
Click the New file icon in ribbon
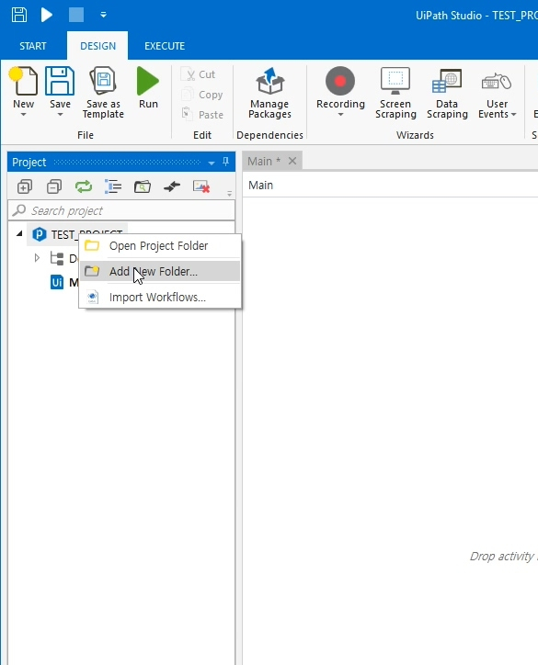pyautogui.click(x=23, y=81)
